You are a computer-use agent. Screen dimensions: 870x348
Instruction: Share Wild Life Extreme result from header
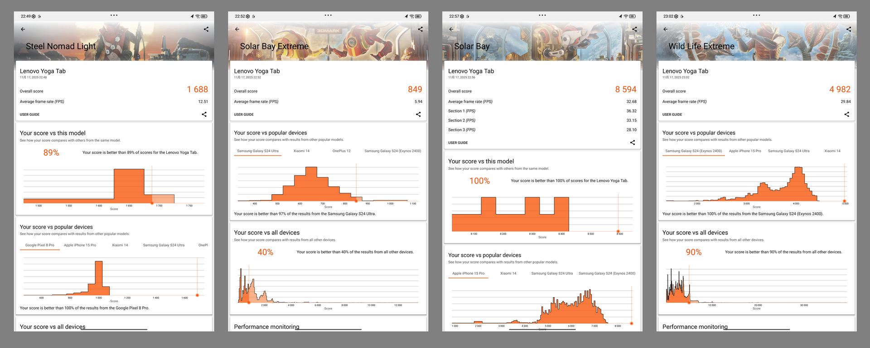(x=849, y=29)
